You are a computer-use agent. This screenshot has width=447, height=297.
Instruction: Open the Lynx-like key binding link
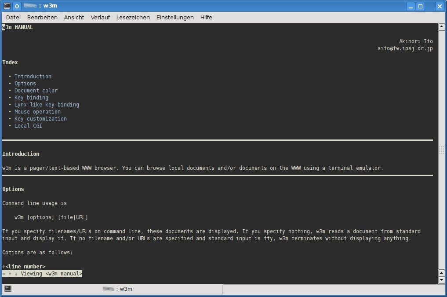(x=47, y=105)
